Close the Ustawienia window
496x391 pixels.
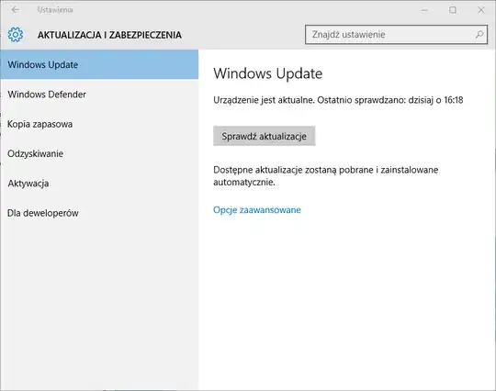[x=480, y=10]
